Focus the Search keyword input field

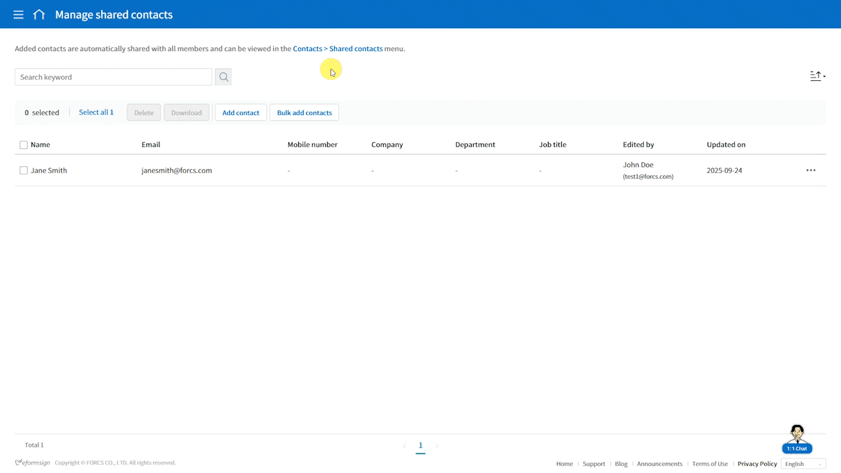[113, 77]
